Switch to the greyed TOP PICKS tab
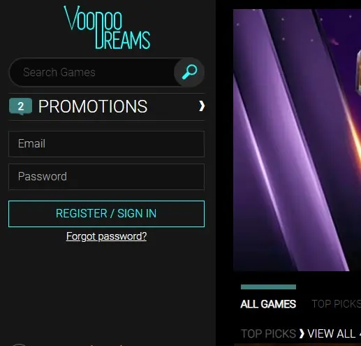 click(337, 304)
